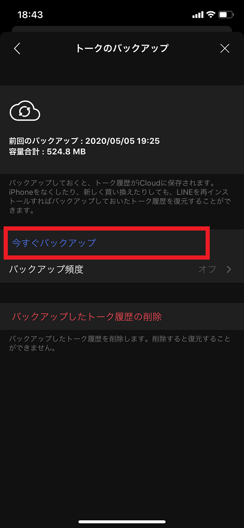The height and width of the screenshot is (528, 244).
Task: Tap the background sheet edge above header
Action: [x=122, y=29]
